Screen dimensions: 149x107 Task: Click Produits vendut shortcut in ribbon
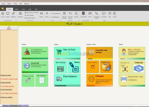pos(30,18)
